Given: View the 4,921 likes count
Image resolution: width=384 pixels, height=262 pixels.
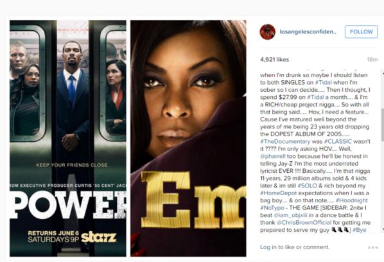Looking at the screenshot, I should [275, 60].
